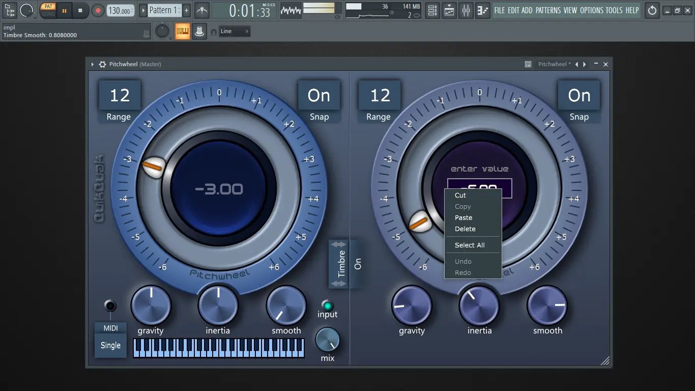Viewport: 695px width, 391px height.
Task: Click the window resize grip corner
Action: point(605,360)
